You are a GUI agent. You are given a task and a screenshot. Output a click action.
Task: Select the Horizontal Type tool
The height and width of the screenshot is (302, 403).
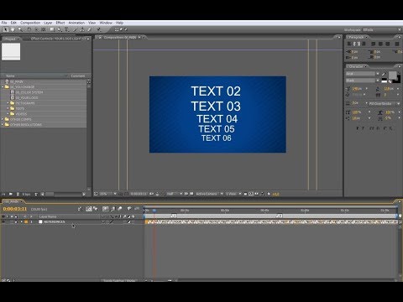pyautogui.click(x=66, y=29)
